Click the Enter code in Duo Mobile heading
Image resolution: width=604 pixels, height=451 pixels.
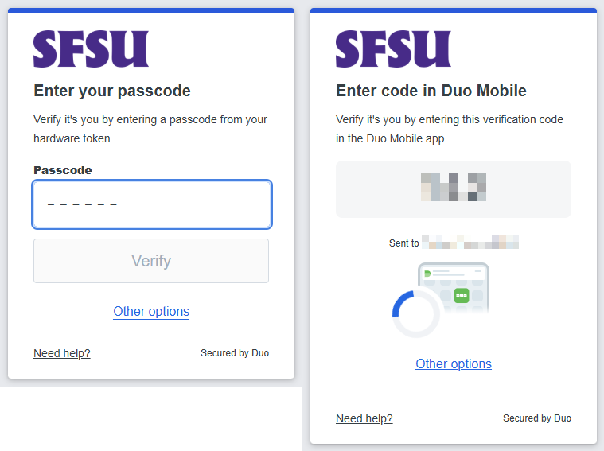tap(431, 91)
